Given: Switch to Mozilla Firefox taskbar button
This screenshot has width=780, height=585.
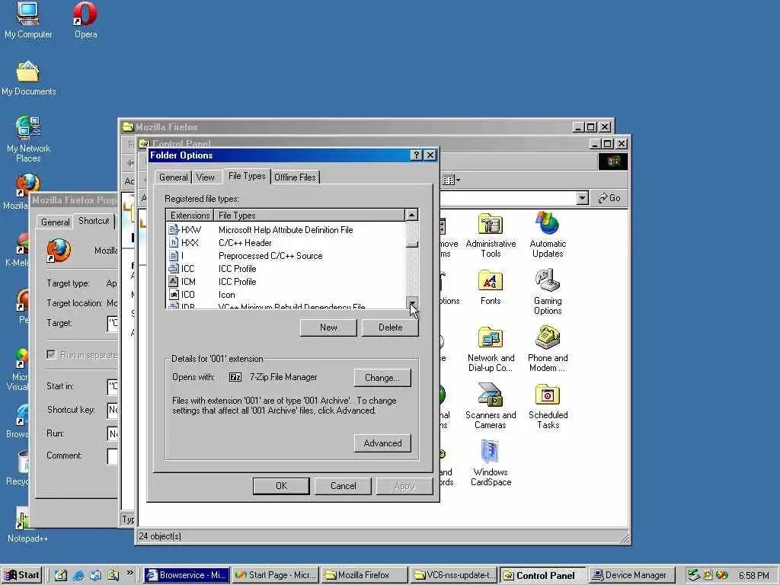Looking at the screenshot, I should tap(364, 575).
